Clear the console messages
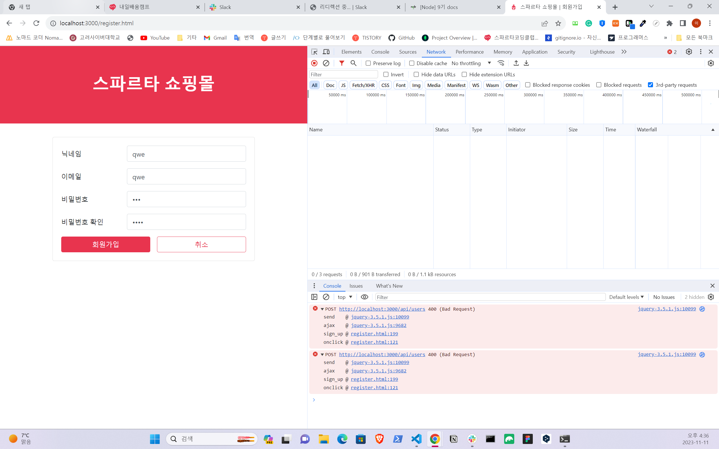 [326, 297]
